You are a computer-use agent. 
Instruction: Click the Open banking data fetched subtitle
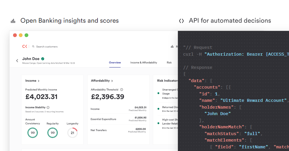tap(48, 63)
